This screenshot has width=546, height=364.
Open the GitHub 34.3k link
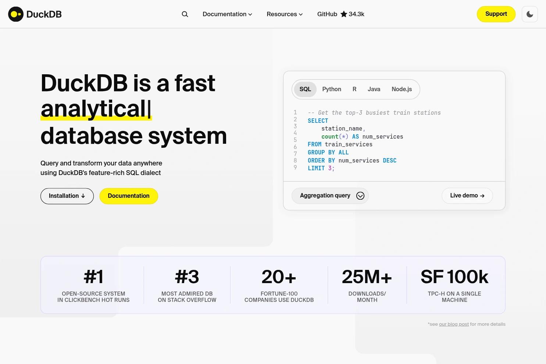(x=341, y=14)
